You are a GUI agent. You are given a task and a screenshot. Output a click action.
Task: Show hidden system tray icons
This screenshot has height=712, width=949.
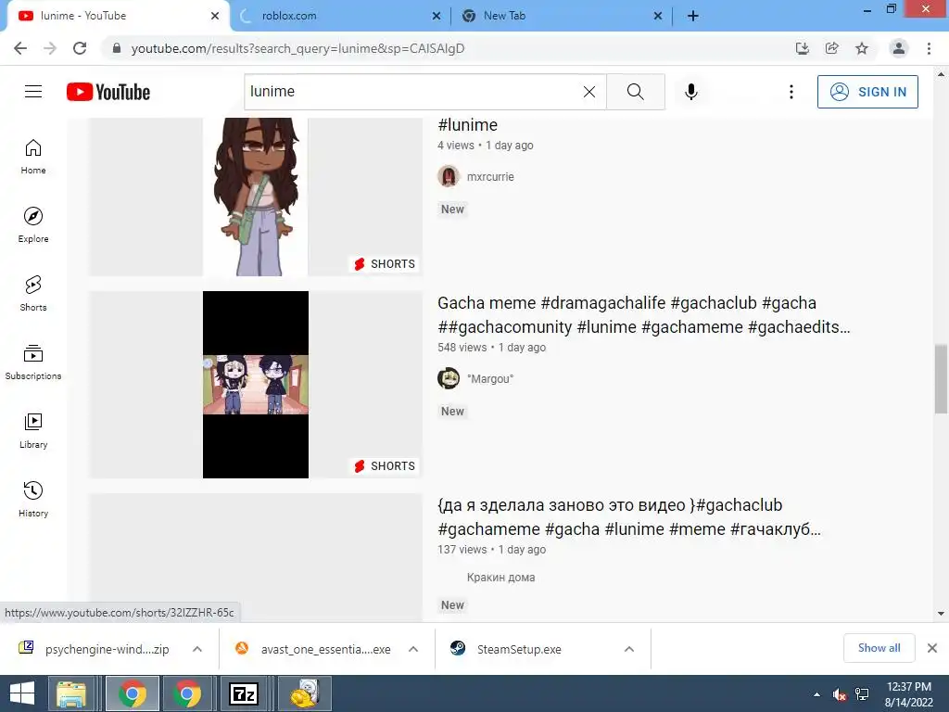click(x=816, y=694)
